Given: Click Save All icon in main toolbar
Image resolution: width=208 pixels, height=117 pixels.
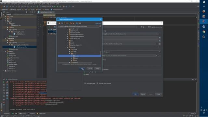Looking at the screenshot, I should (4, 6).
